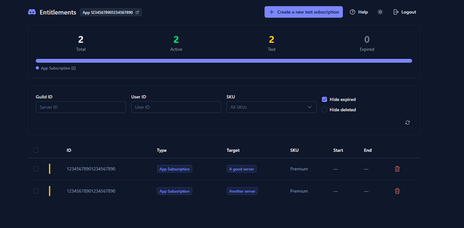Click App Subscription tag in Another server row
The height and width of the screenshot is (228, 464).
[x=175, y=191]
